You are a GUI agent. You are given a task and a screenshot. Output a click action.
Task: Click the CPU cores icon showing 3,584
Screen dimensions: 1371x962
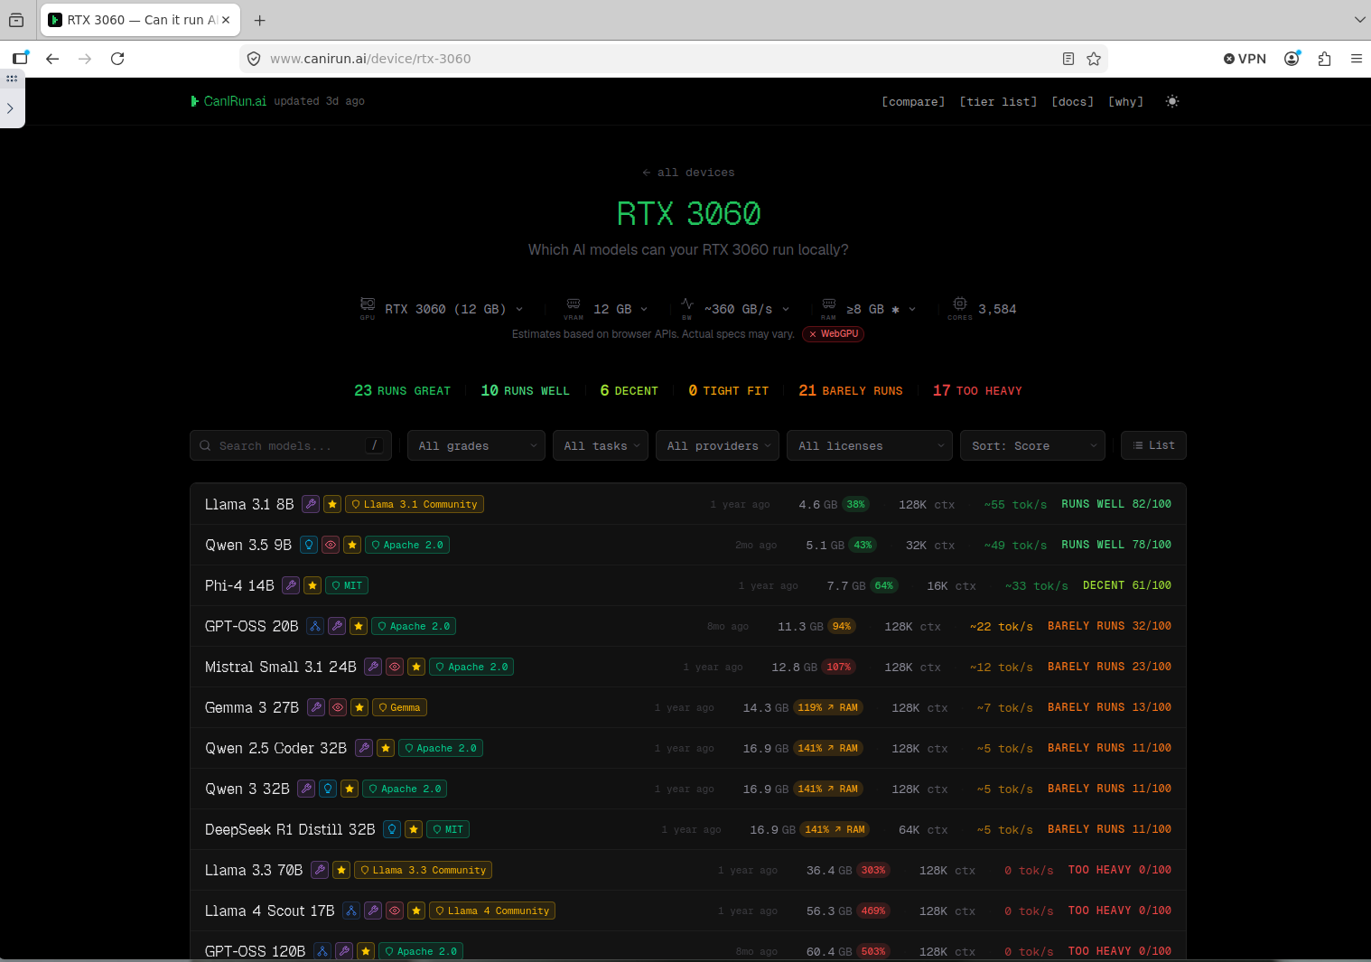click(x=959, y=304)
